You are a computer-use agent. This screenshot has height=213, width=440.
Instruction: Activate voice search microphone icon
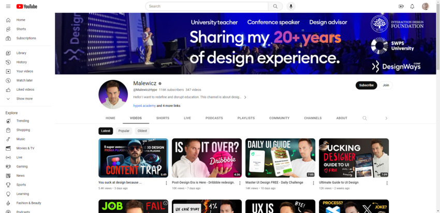[291, 6]
